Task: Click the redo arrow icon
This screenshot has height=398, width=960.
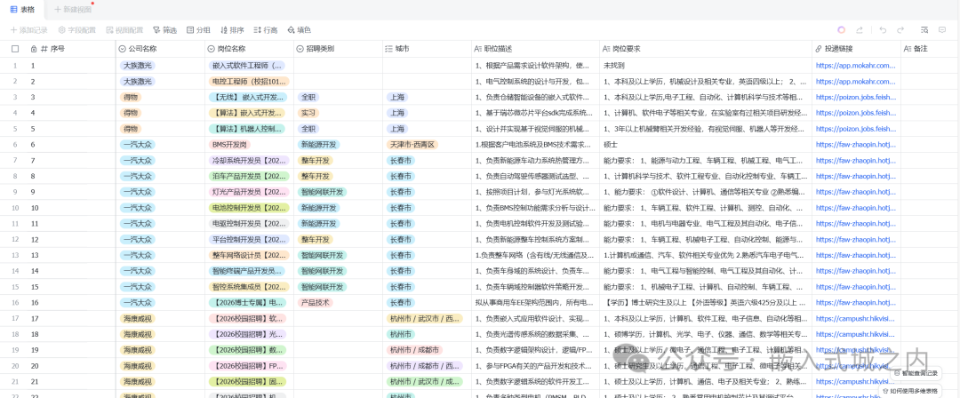Action: pos(900,30)
